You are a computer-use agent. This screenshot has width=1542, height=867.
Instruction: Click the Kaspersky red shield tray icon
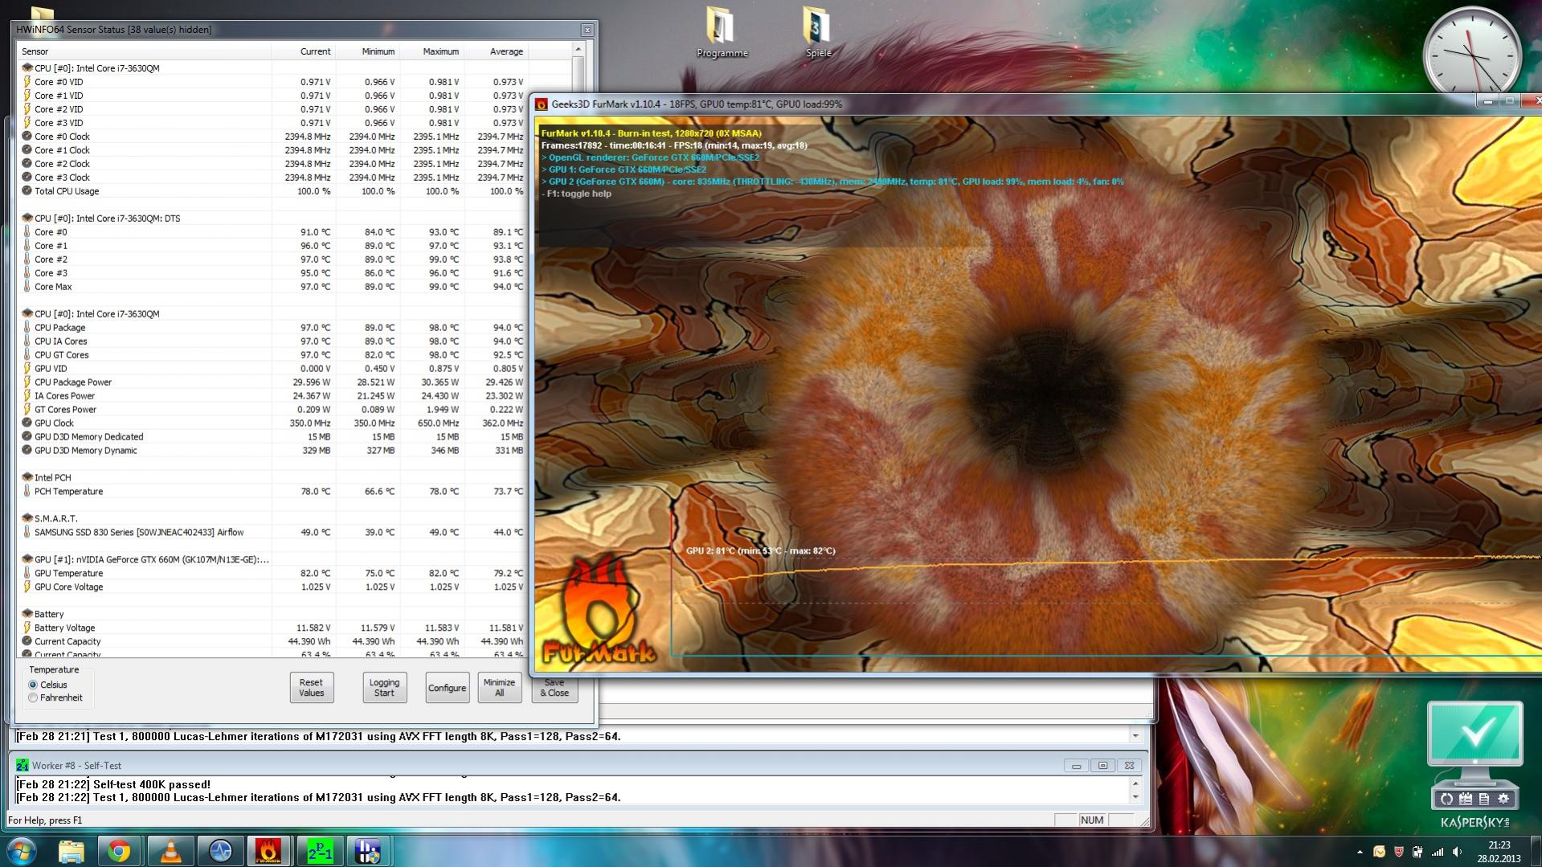(x=1399, y=852)
